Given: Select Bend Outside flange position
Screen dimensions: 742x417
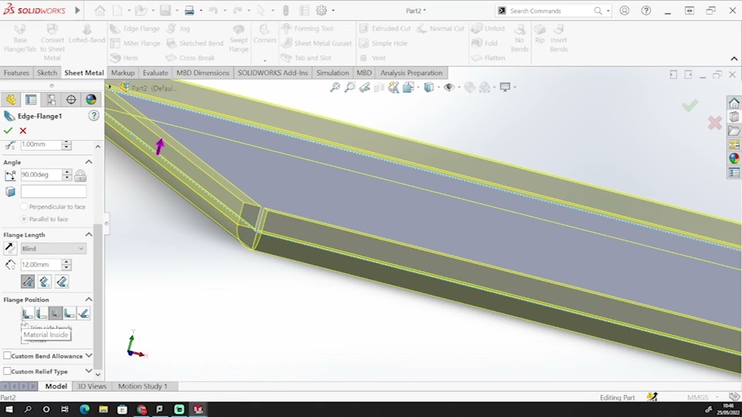Looking at the screenshot, I should coord(55,313).
